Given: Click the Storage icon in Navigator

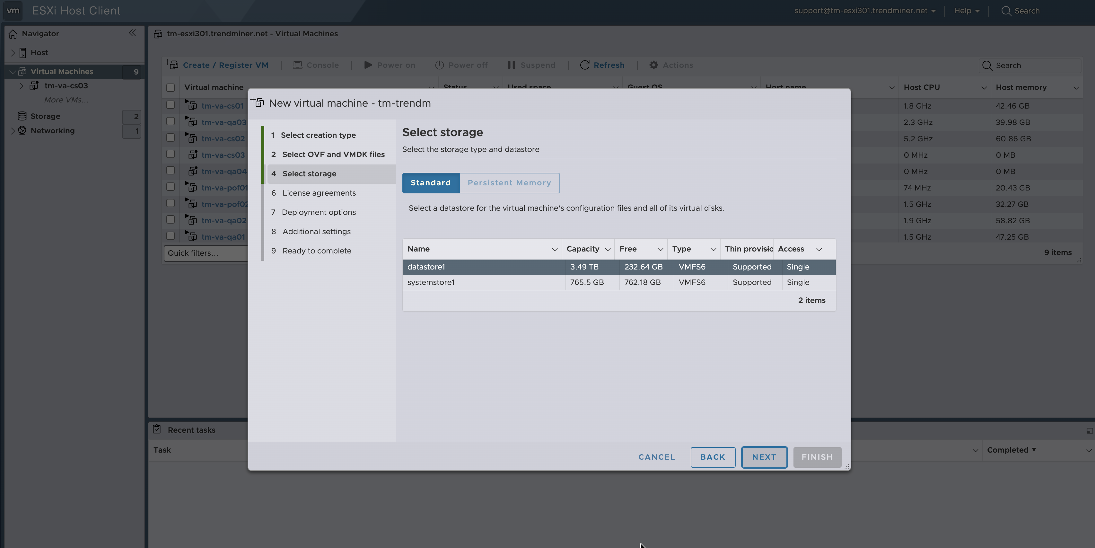Looking at the screenshot, I should pos(22,116).
